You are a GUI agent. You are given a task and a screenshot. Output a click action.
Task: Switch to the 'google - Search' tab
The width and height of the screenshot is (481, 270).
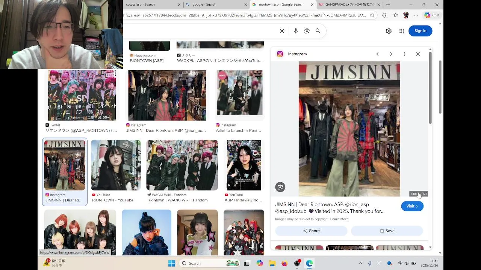point(216,4)
